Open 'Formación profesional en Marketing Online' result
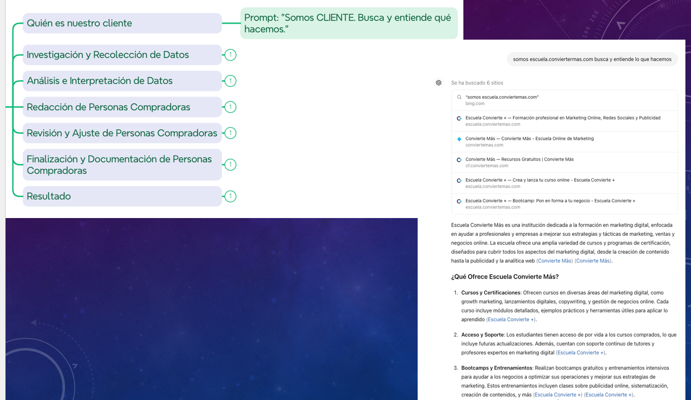The image size is (691, 400). point(564,121)
